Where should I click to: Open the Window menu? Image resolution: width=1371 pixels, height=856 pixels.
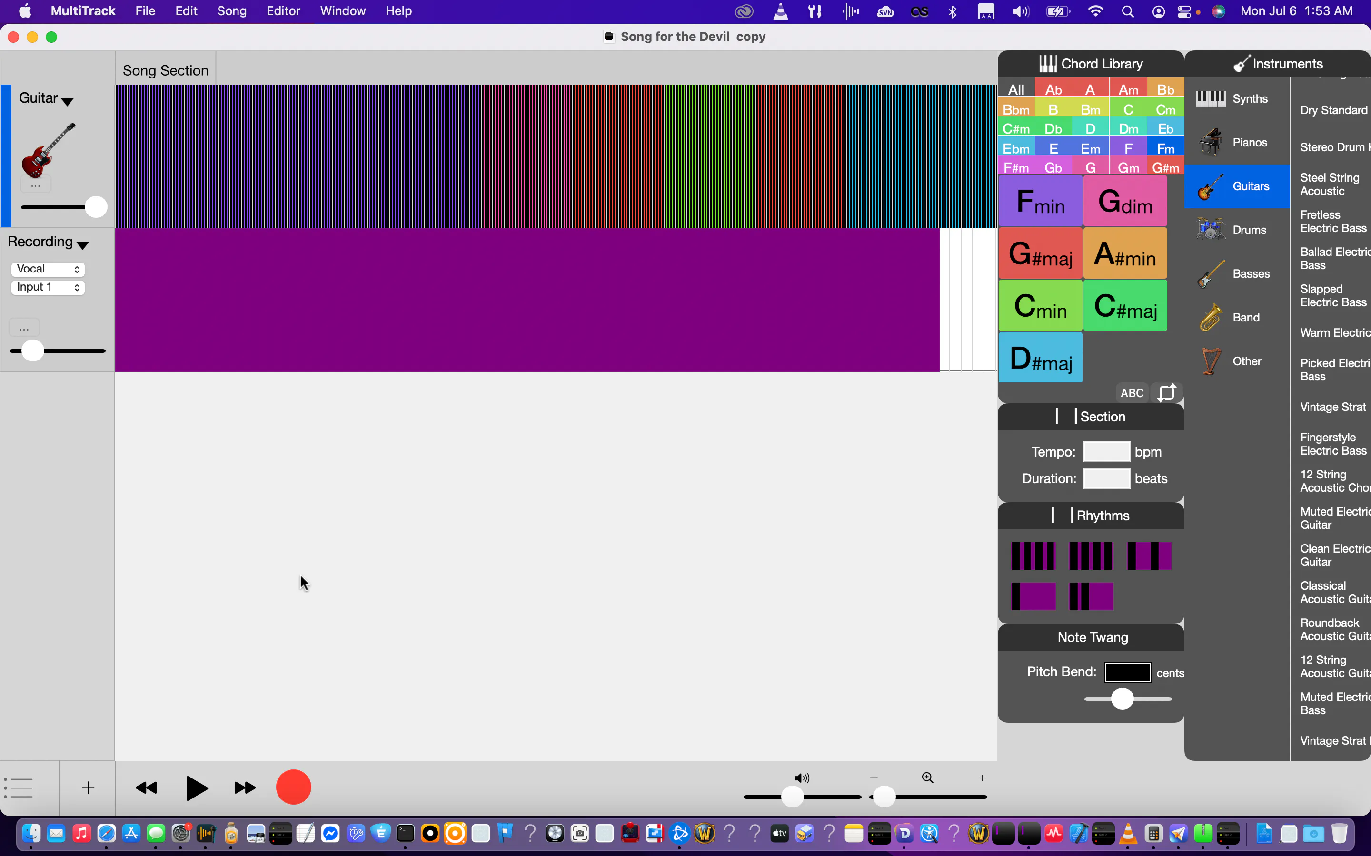[x=343, y=11]
